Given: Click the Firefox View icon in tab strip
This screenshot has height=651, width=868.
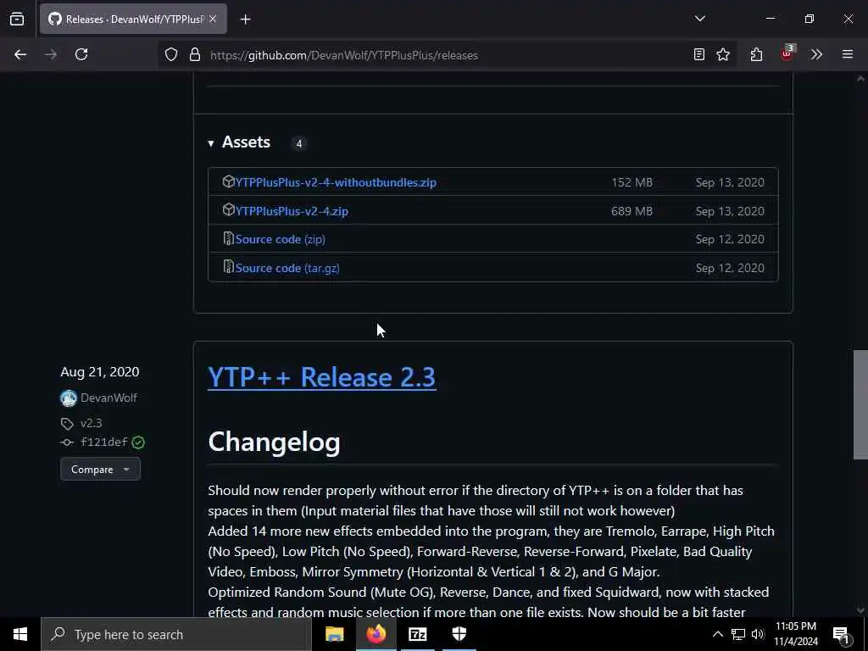Looking at the screenshot, I should coord(17,19).
